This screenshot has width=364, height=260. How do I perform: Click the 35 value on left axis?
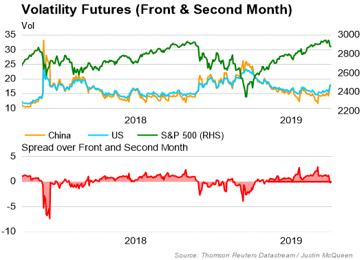(x=10, y=34)
